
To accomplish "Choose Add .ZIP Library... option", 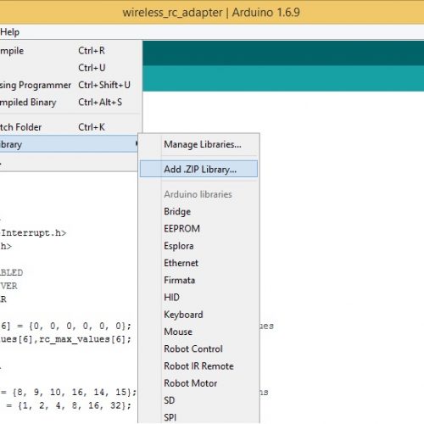I will (x=198, y=169).
